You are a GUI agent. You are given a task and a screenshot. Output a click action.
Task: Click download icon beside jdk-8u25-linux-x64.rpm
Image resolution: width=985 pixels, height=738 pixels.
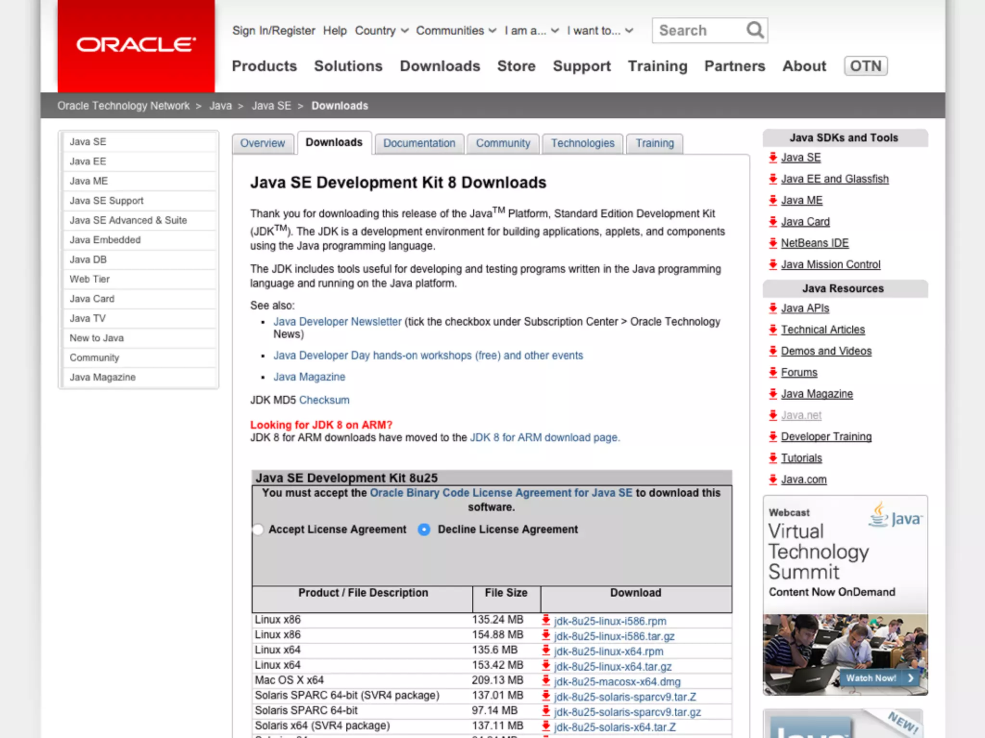(546, 651)
